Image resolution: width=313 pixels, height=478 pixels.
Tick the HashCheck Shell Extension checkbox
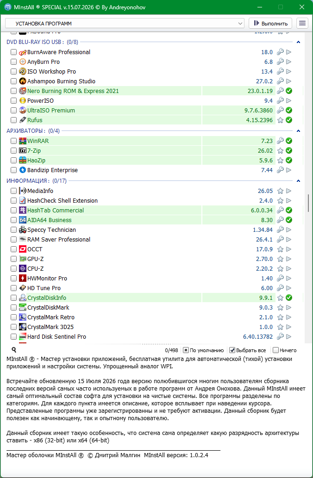13,200
